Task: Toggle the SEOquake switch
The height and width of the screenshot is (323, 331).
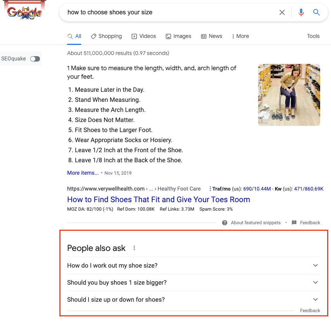Action: click(x=35, y=59)
